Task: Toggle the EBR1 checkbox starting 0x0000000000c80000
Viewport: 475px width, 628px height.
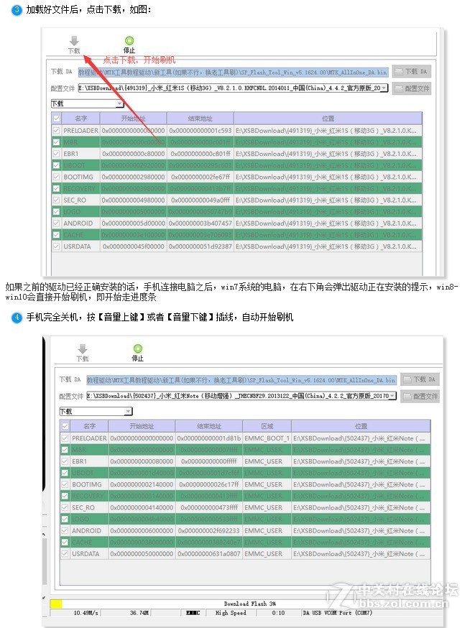Action: coord(56,154)
